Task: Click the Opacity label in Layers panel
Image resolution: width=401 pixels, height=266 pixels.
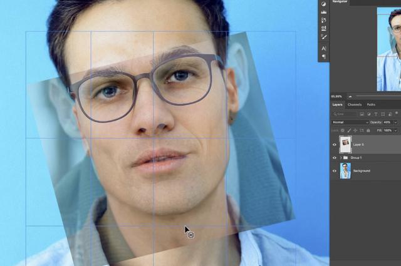Action: click(376, 123)
